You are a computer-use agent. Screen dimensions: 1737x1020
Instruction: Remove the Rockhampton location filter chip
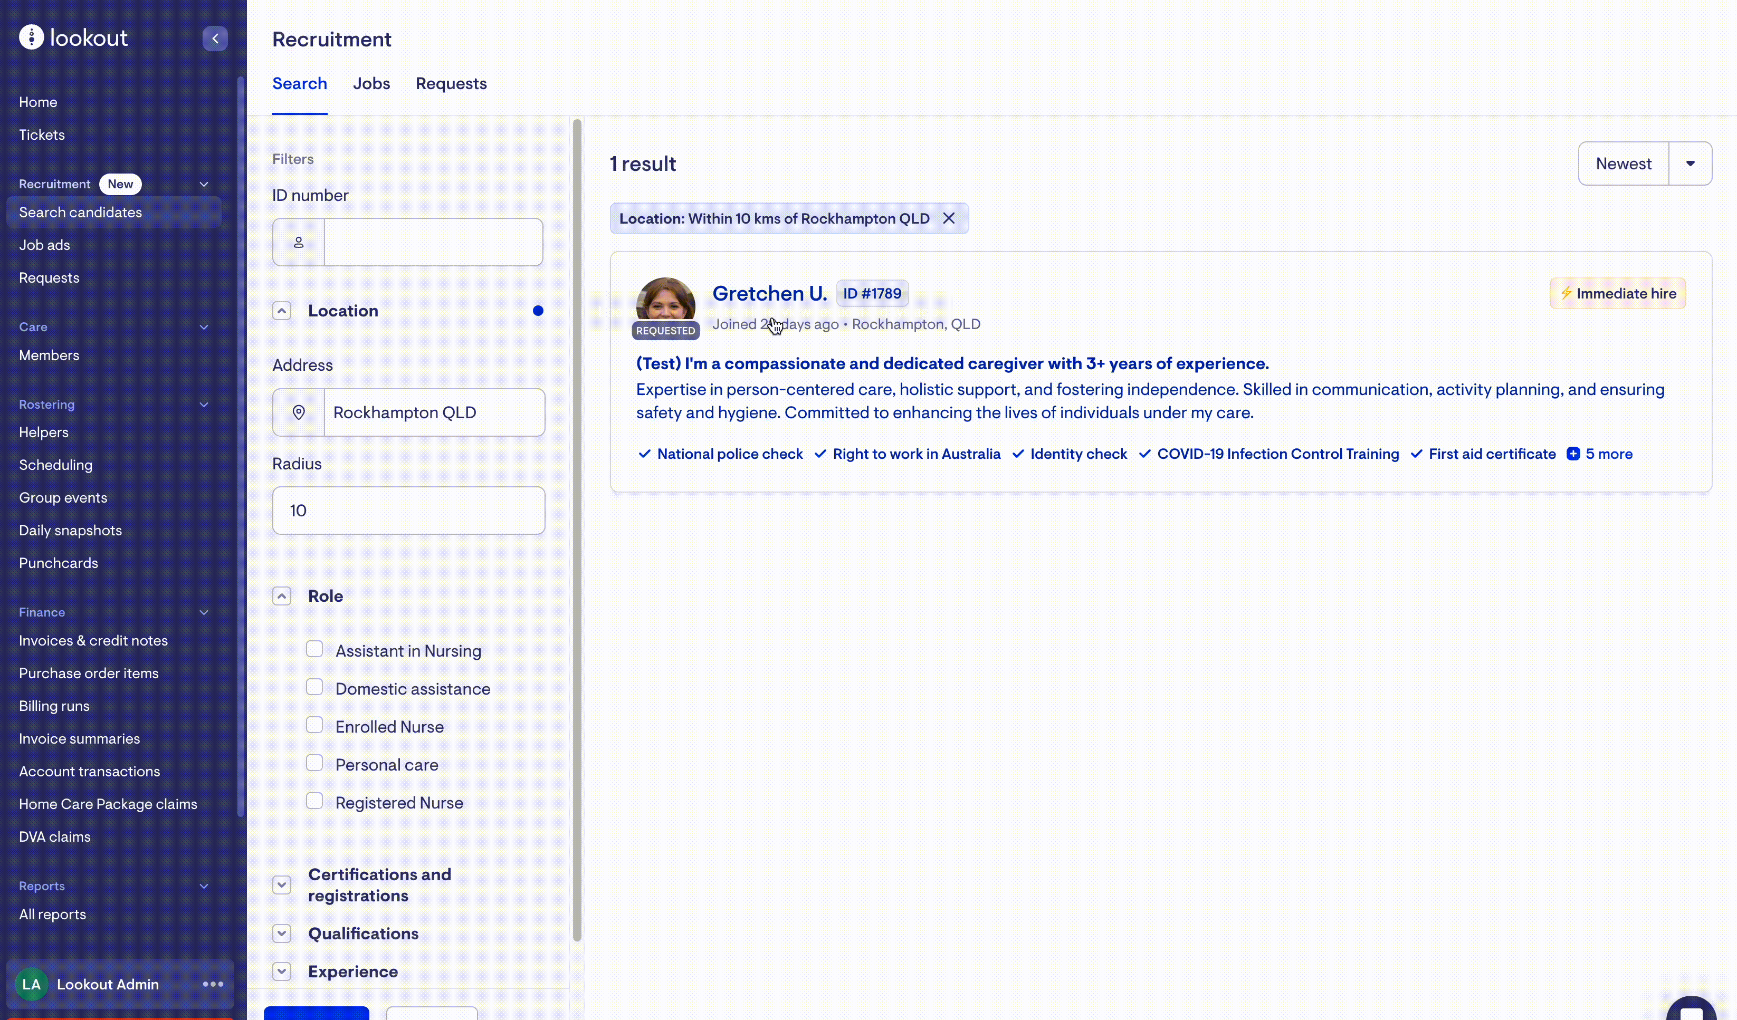pyautogui.click(x=949, y=218)
